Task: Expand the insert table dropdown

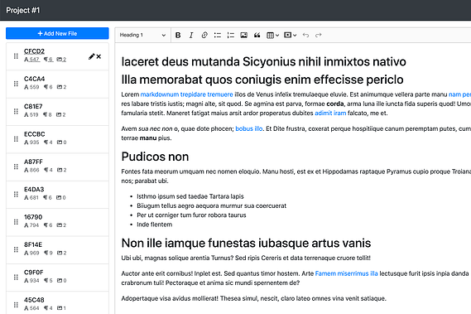Action: [272, 35]
